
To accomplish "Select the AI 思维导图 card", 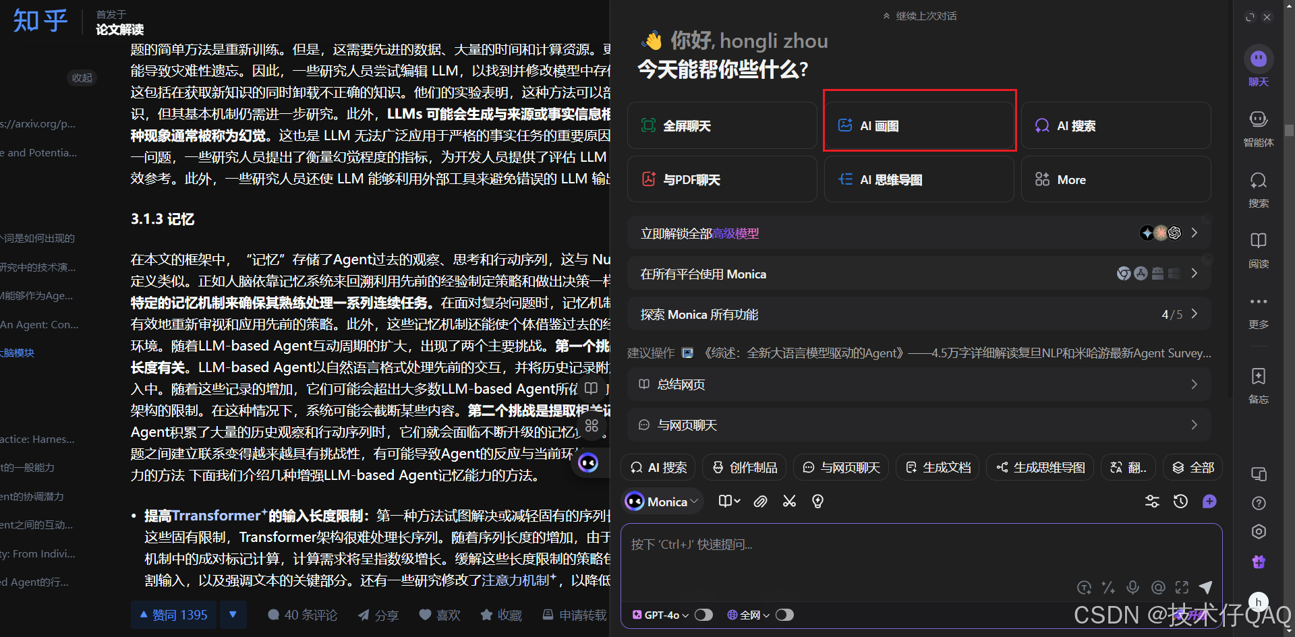I will coord(919,179).
